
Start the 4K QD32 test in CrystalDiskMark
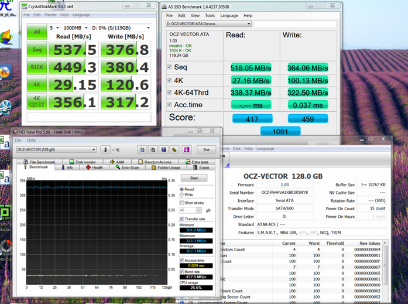(x=37, y=101)
